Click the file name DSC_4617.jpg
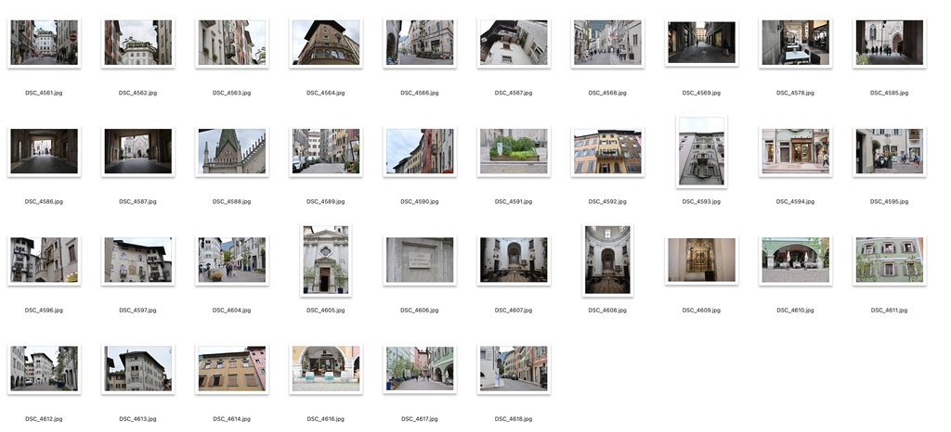 coord(420,419)
